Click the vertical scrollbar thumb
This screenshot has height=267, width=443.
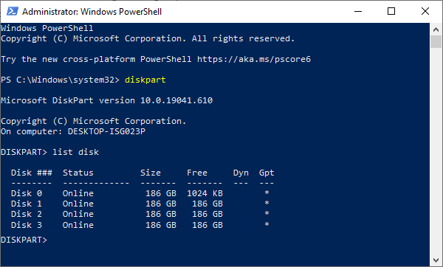tap(436, 42)
